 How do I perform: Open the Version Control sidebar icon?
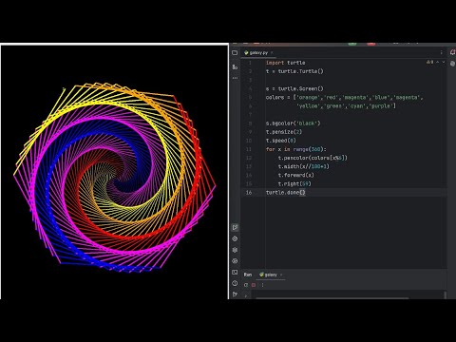[235, 294]
